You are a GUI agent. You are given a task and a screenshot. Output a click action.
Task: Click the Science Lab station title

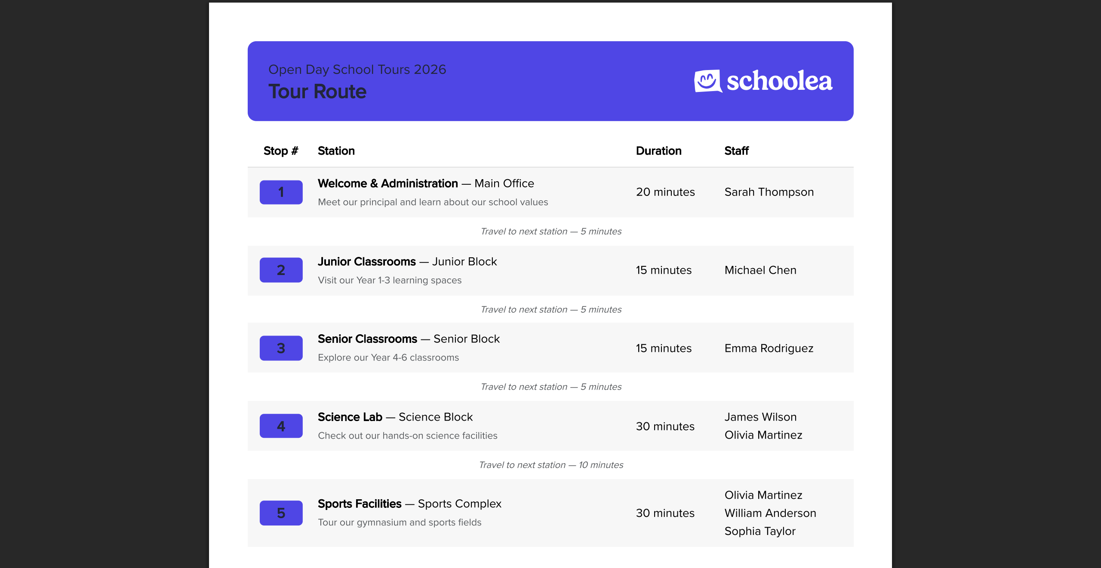click(350, 417)
